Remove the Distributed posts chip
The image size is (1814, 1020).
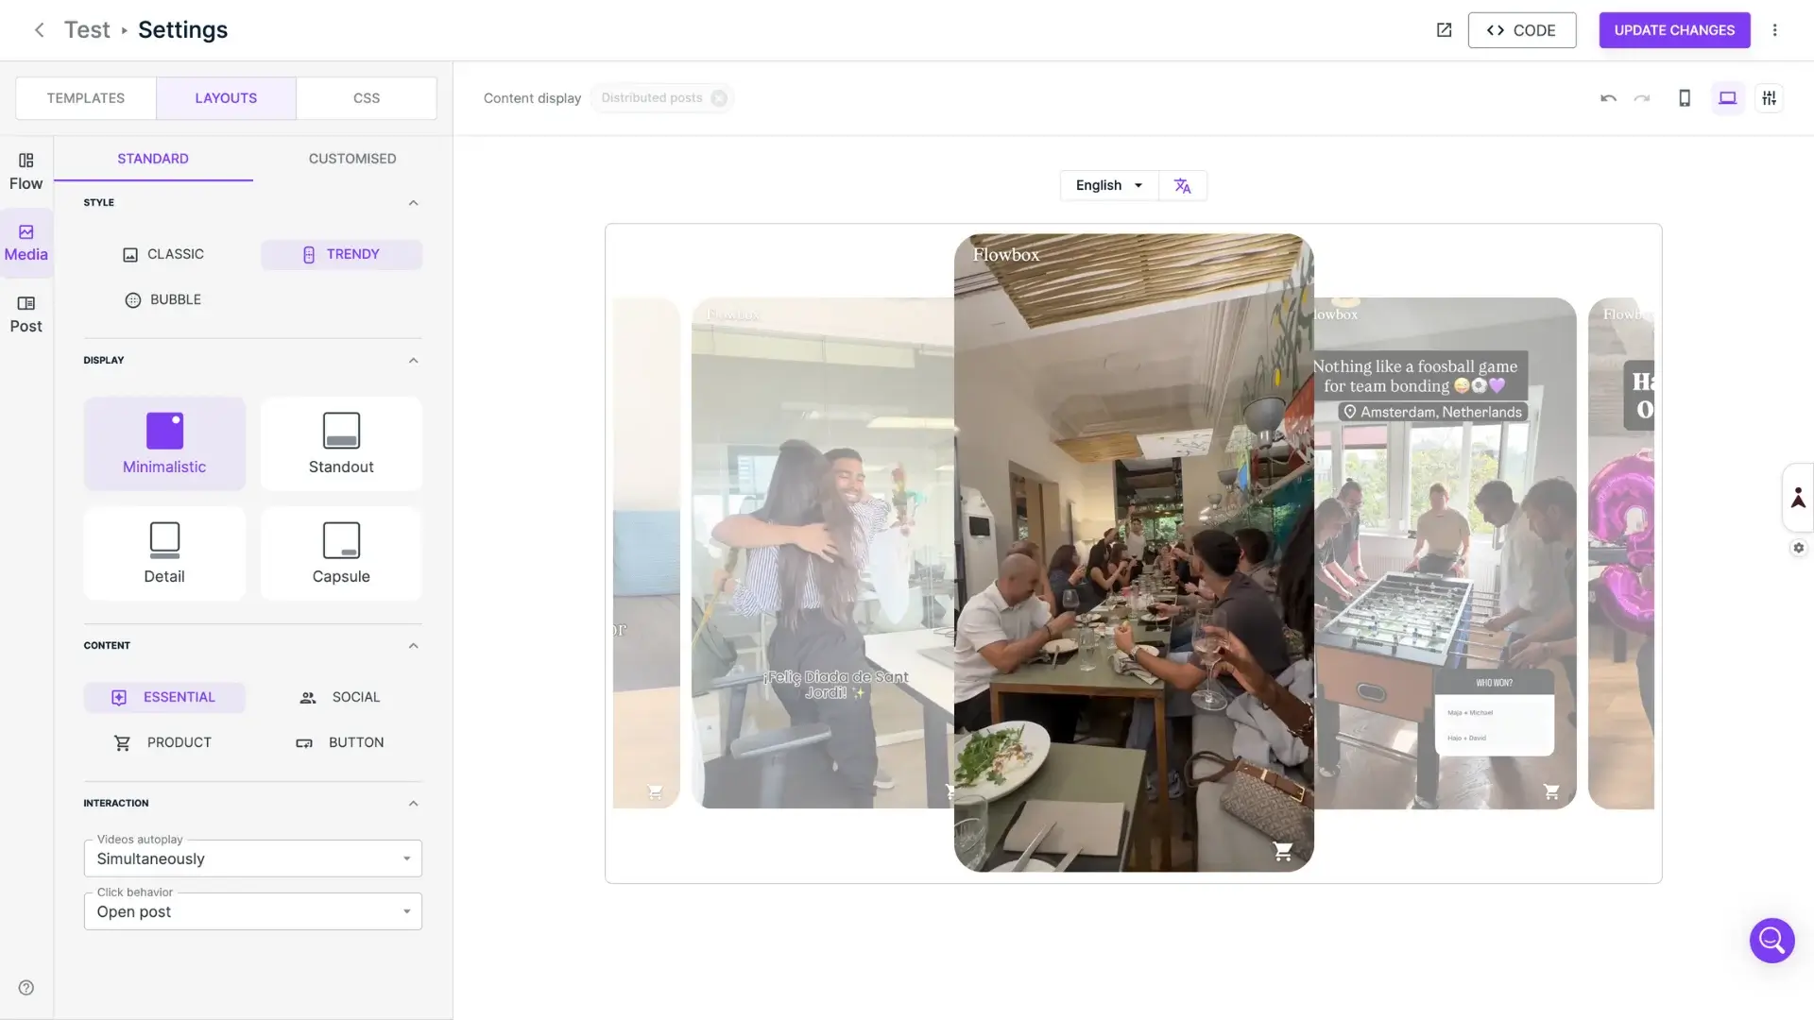(x=719, y=98)
